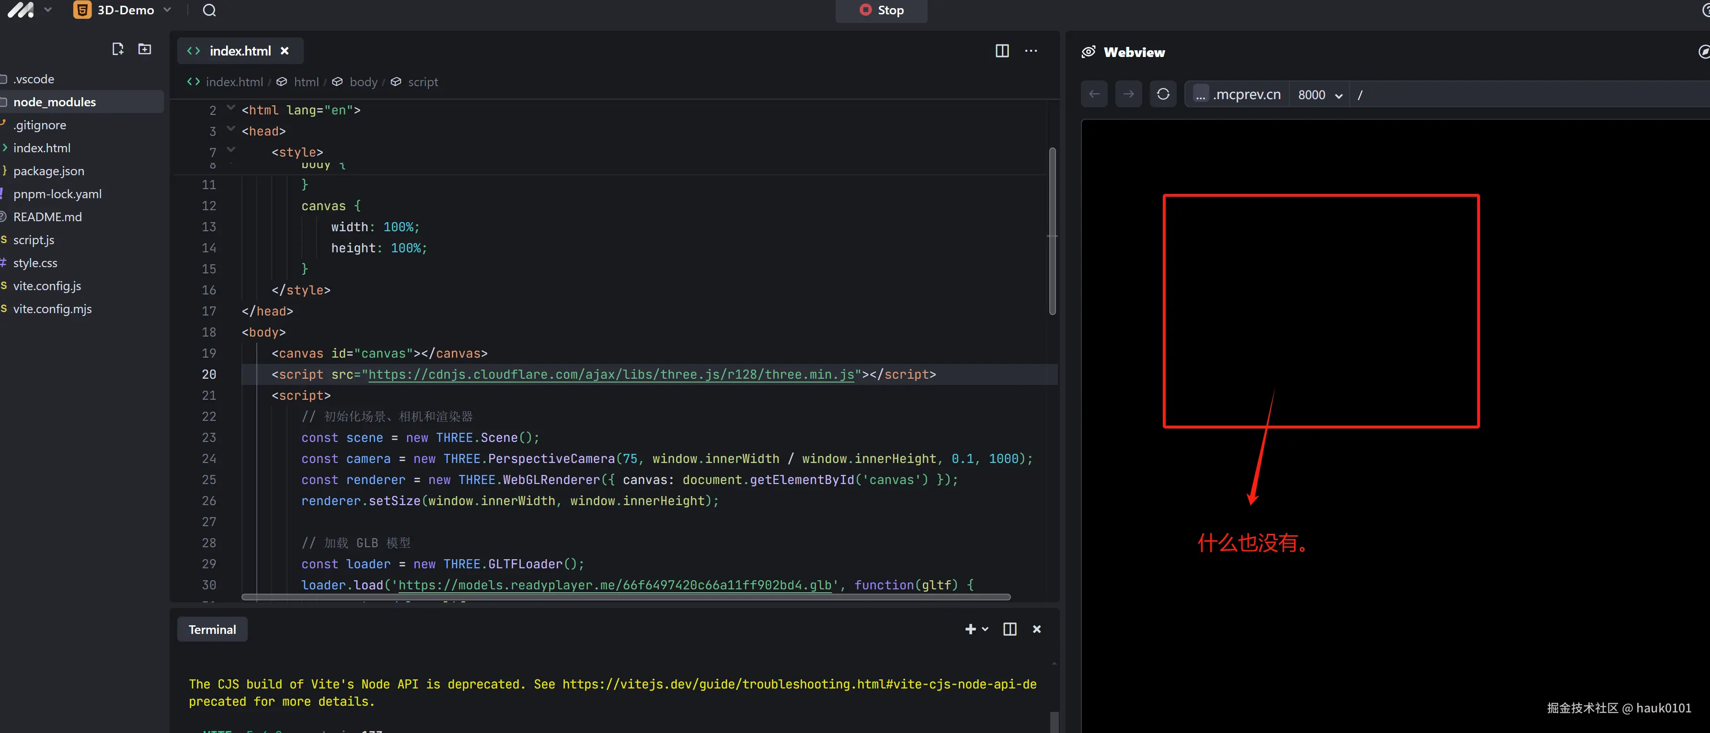Click the new folder icon
Viewport: 1710px width, 733px height.
[145, 49]
